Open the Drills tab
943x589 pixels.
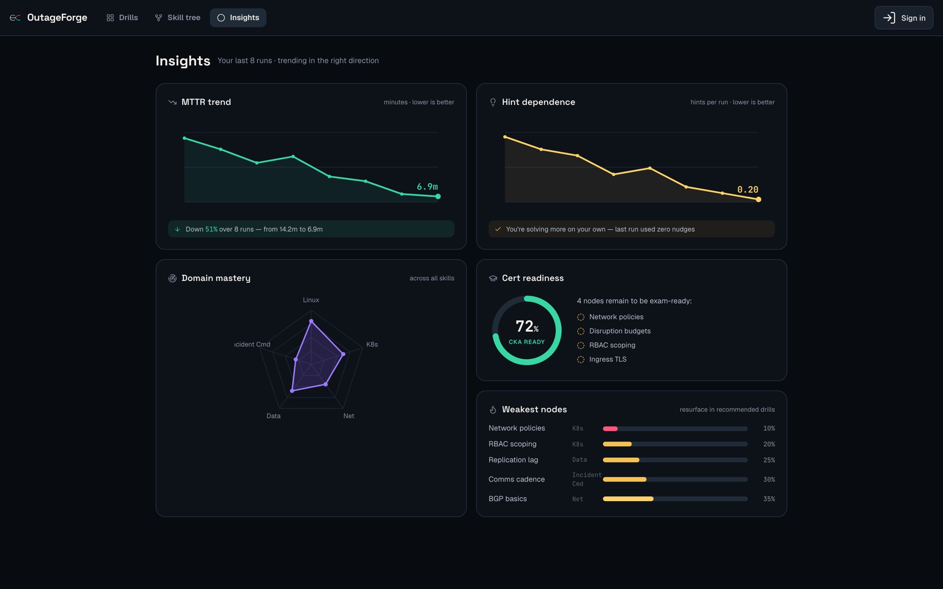(x=122, y=18)
